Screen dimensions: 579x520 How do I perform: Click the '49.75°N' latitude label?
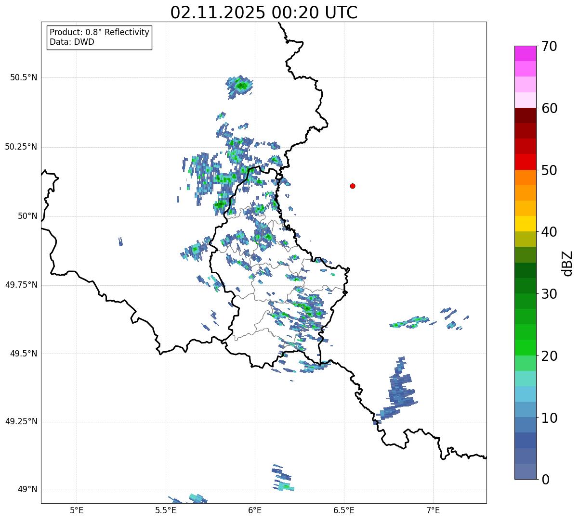tap(21, 285)
